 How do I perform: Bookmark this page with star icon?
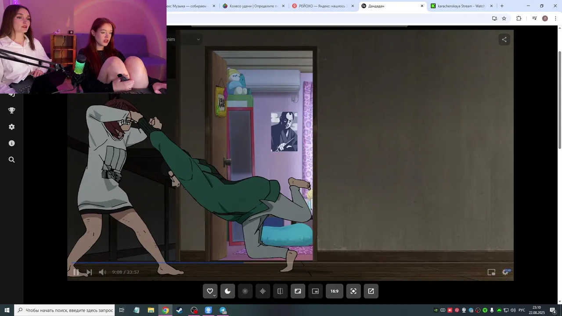click(504, 18)
